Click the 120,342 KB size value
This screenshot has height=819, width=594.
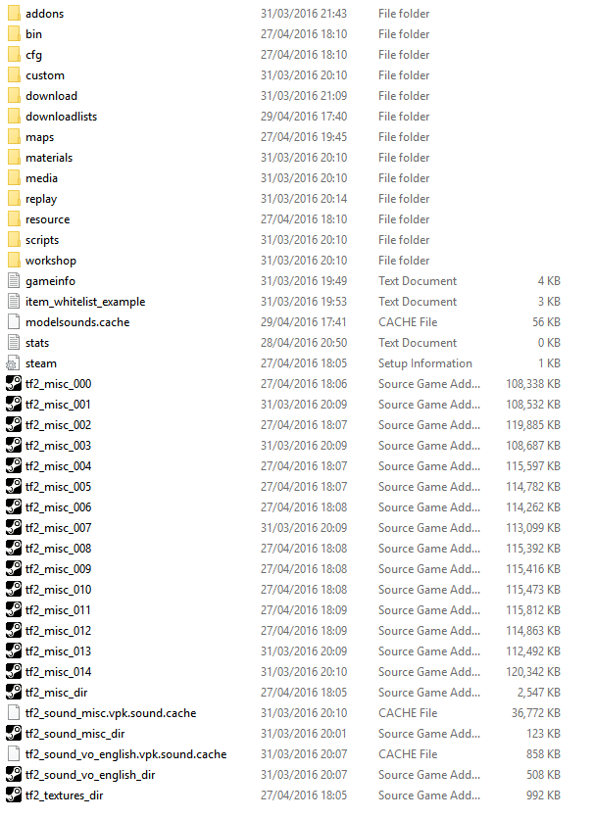(x=533, y=672)
